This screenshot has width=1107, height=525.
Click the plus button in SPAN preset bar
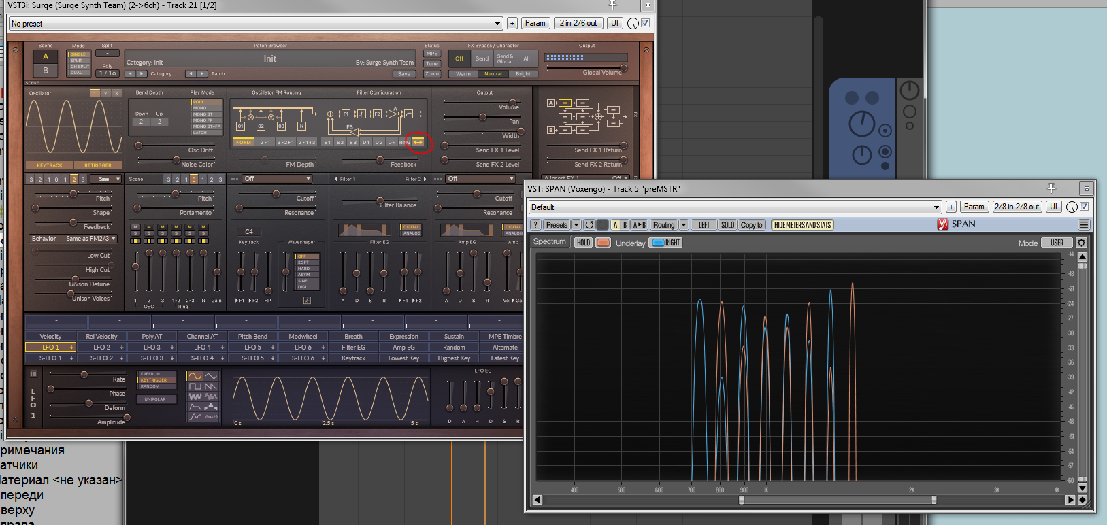coord(951,207)
